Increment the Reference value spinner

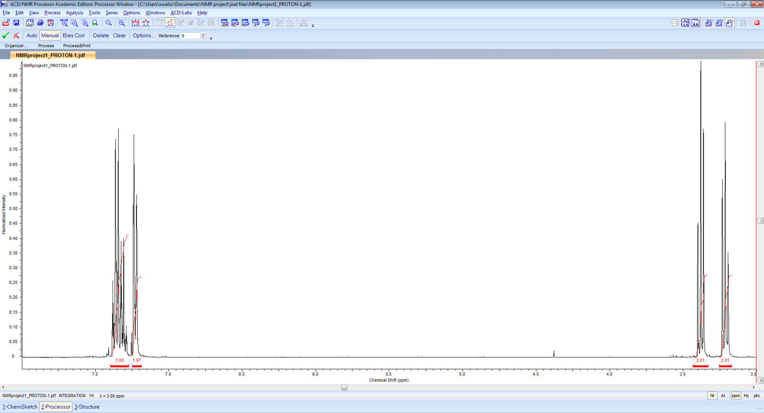pyautogui.click(x=203, y=34)
